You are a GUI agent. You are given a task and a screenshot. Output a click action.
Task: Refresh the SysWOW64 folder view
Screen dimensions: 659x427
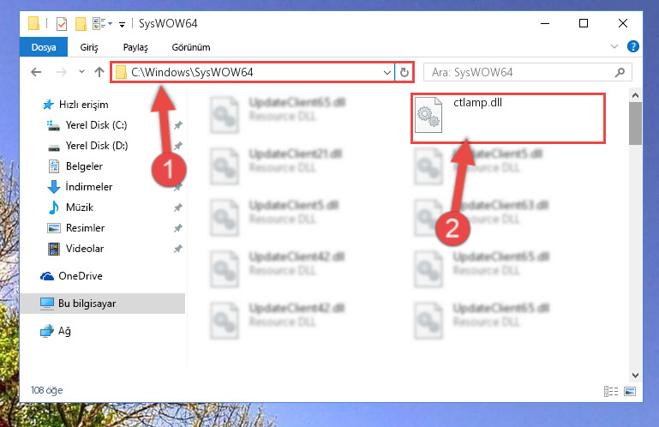coord(404,72)
